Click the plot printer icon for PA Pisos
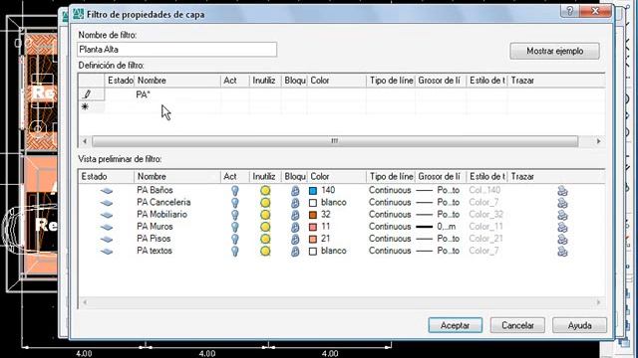 pyautogui.click(x=562, y=240)
